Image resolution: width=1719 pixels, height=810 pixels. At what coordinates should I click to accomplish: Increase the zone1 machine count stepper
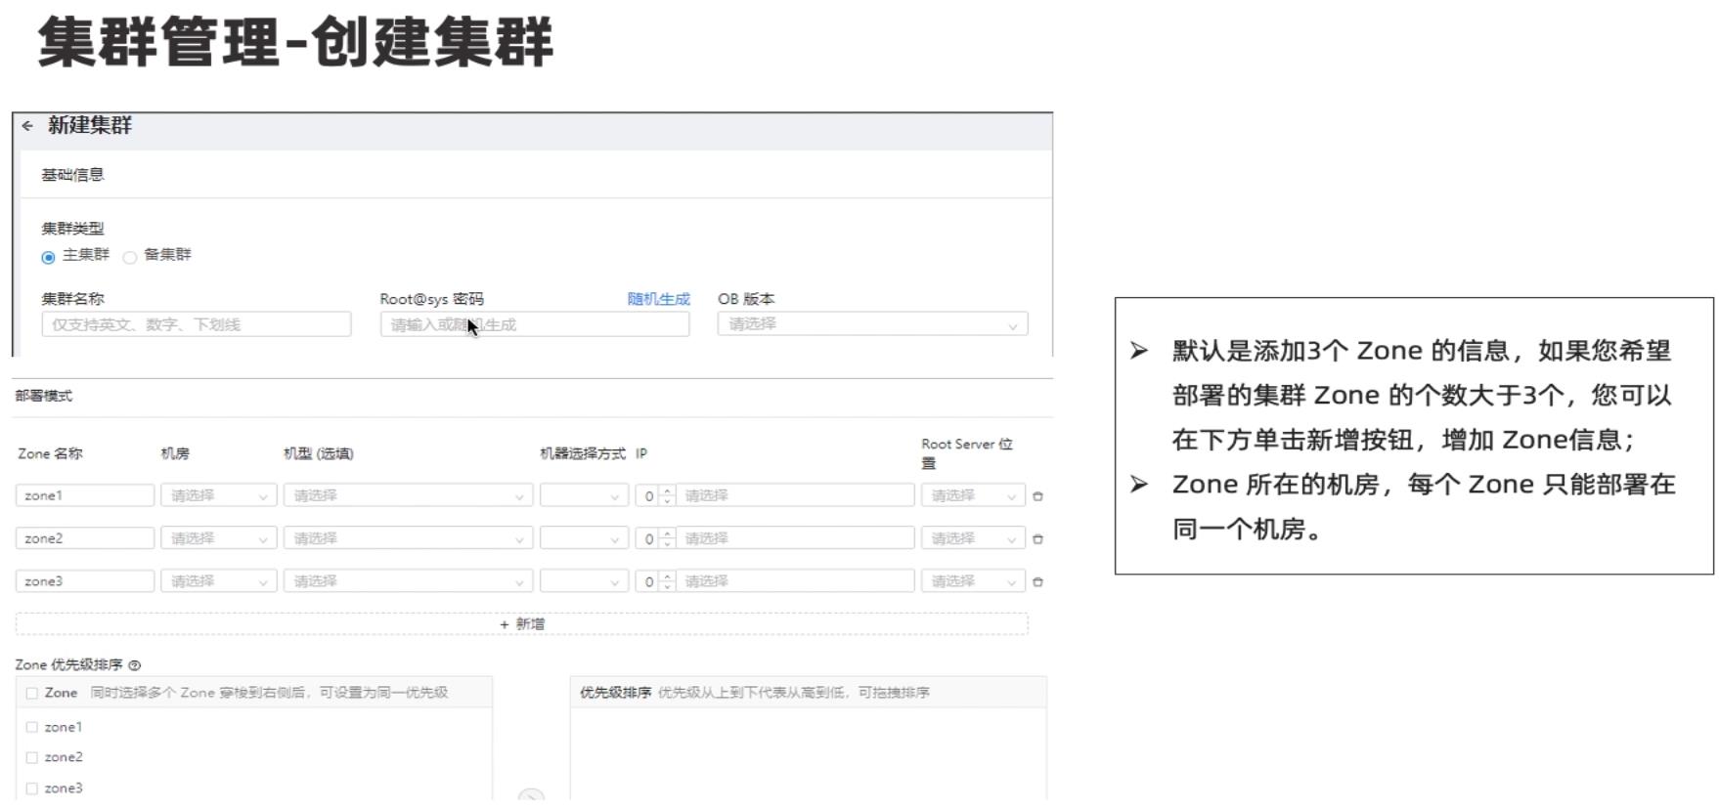668,490
